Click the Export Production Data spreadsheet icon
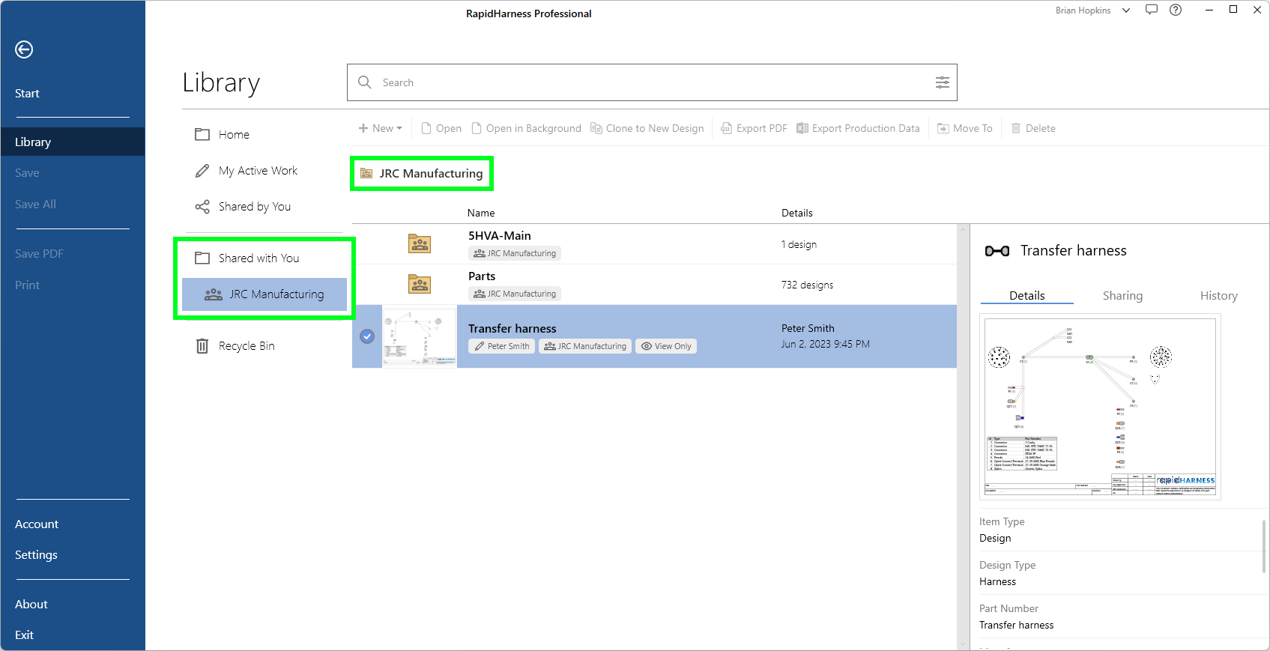Viewport: 1270px width, 651px height. click(x=802, y=129)
